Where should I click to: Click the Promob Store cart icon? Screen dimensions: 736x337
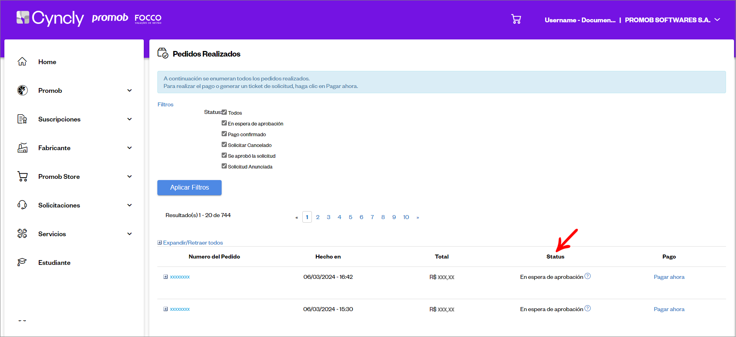[22, 176]
